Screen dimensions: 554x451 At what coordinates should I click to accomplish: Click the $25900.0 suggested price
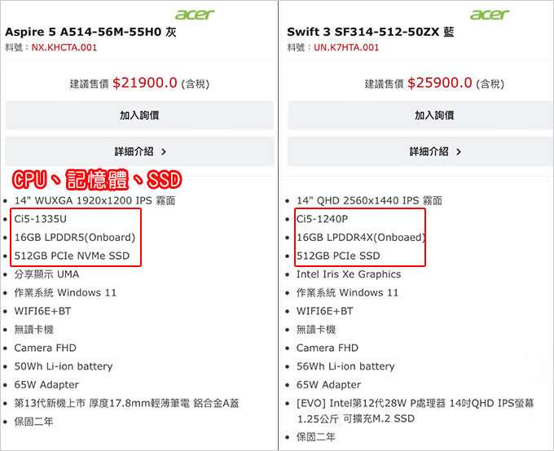click(440, 83)
